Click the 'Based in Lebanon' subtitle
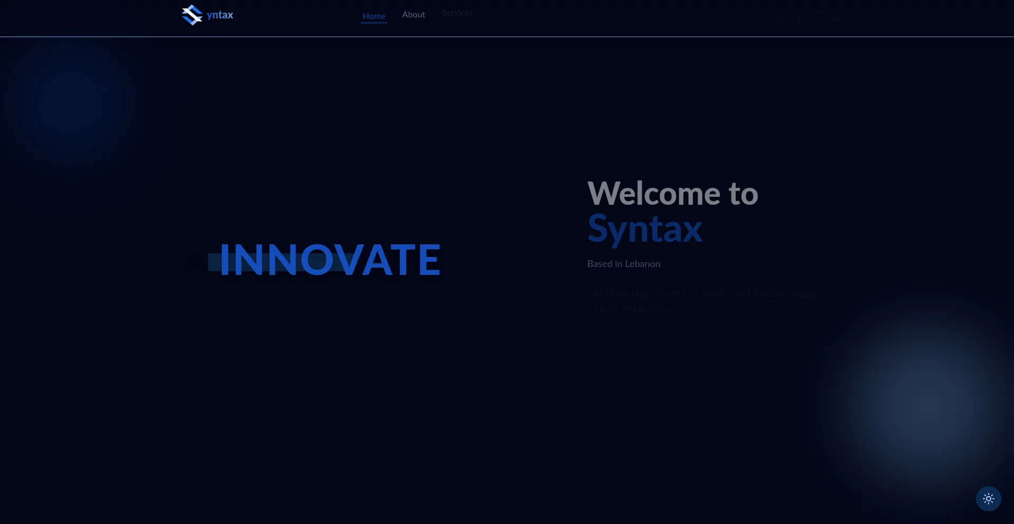 click(624, 264)
